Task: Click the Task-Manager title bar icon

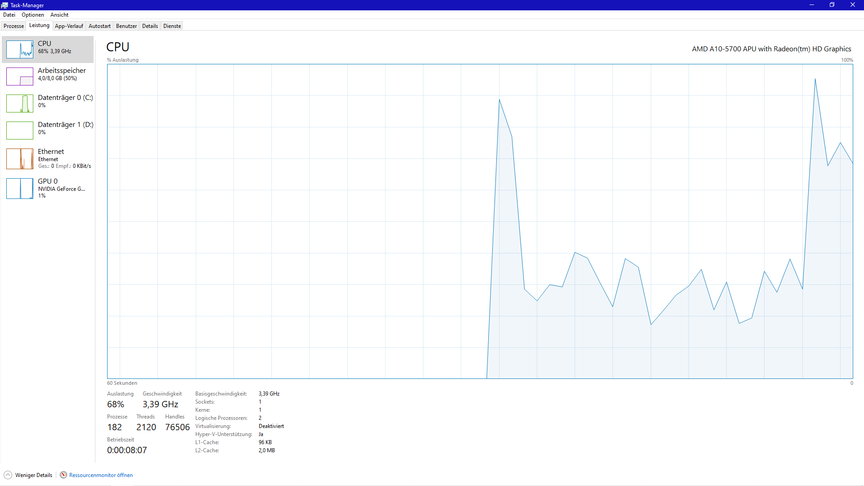Action: (x=4, y=5)
